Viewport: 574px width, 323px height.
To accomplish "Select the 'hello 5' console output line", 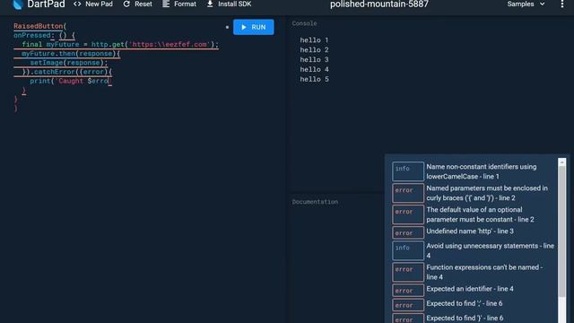I will (314, 79).
